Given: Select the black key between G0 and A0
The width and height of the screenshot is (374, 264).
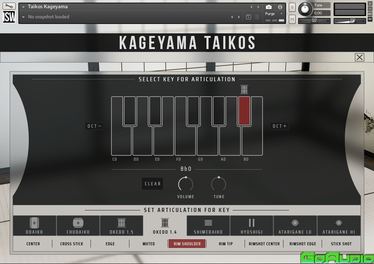Looking at the screenshot, I should coord(219,111).
